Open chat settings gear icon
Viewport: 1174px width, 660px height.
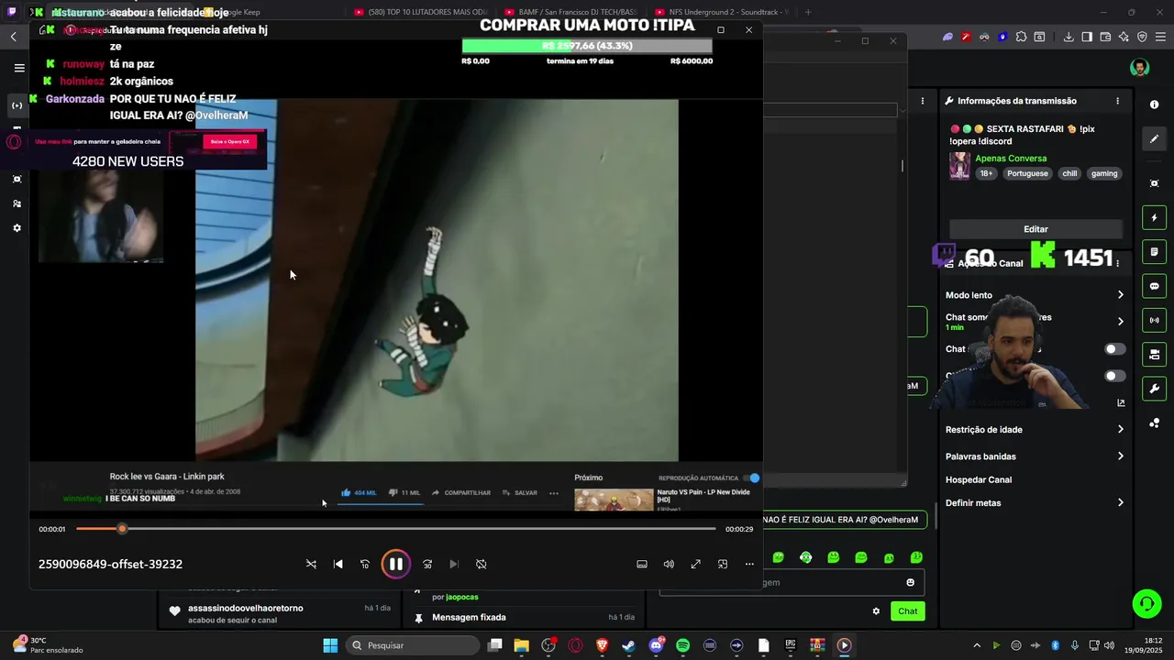876,611
